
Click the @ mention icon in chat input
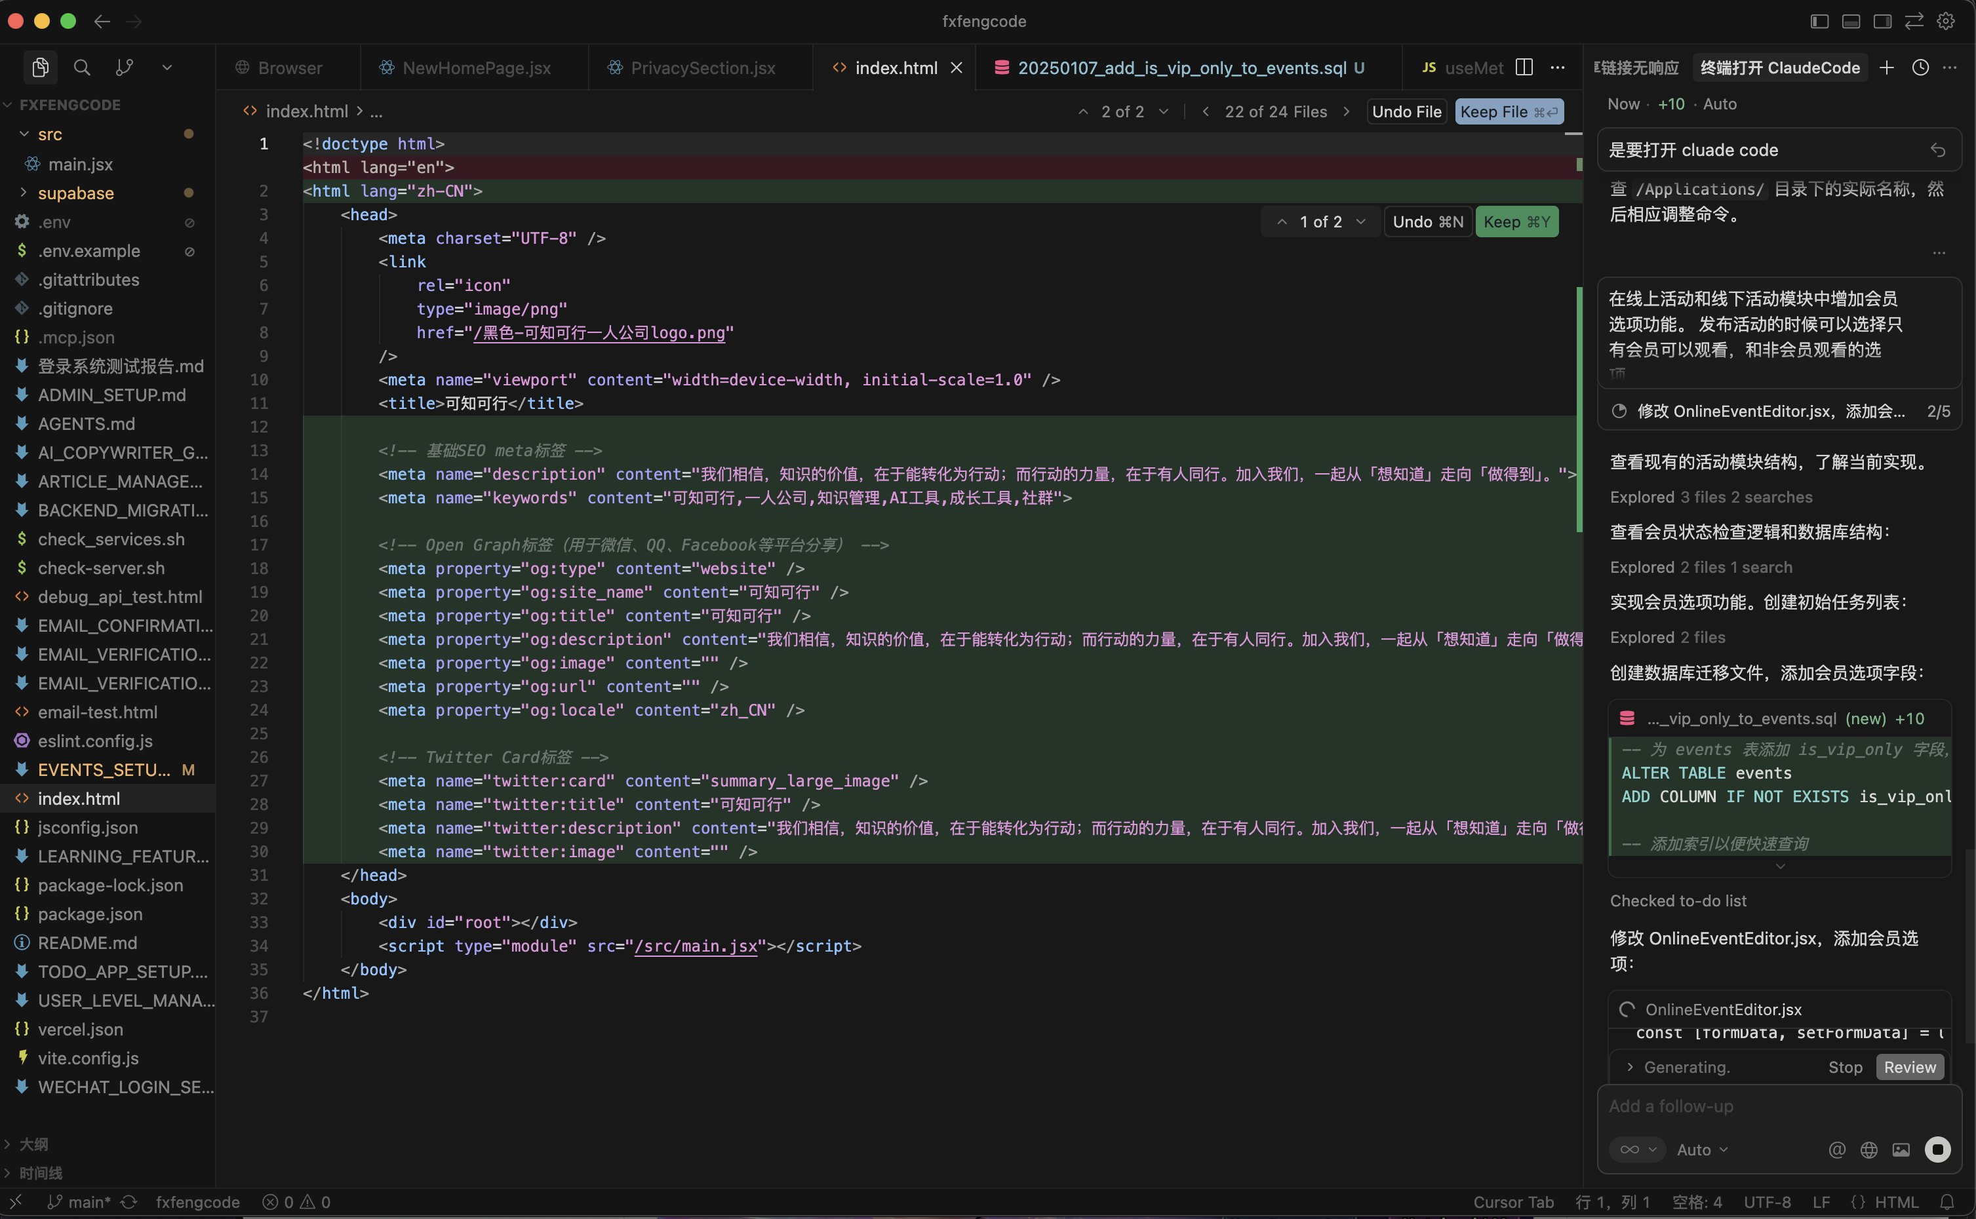1836,1150
